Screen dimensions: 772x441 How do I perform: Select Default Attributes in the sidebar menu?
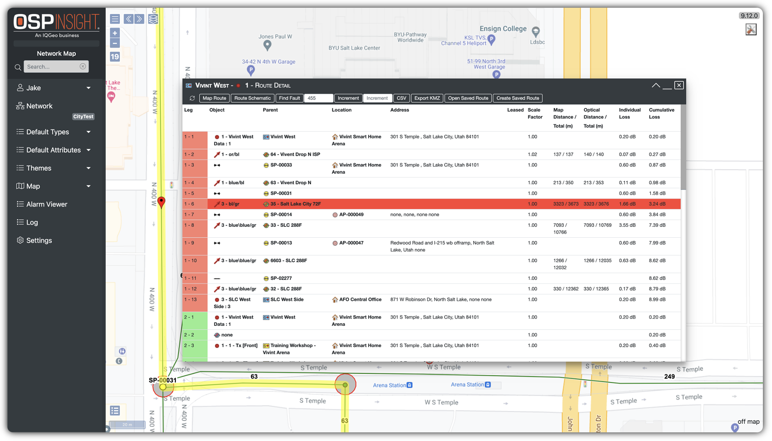tap(53, 150)
